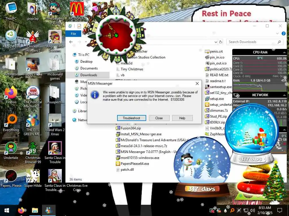289x216 pixels.
Task: Select setup.exe file
Action: (x=214, y=99)
